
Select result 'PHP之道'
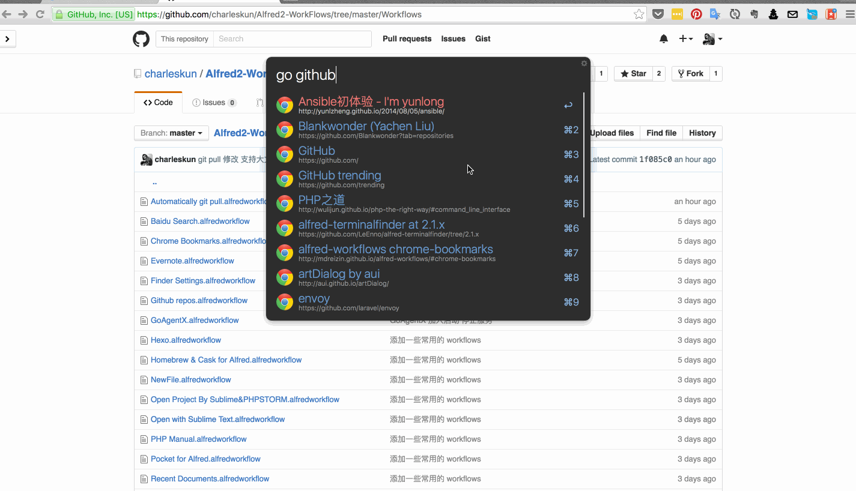(428, 203)
